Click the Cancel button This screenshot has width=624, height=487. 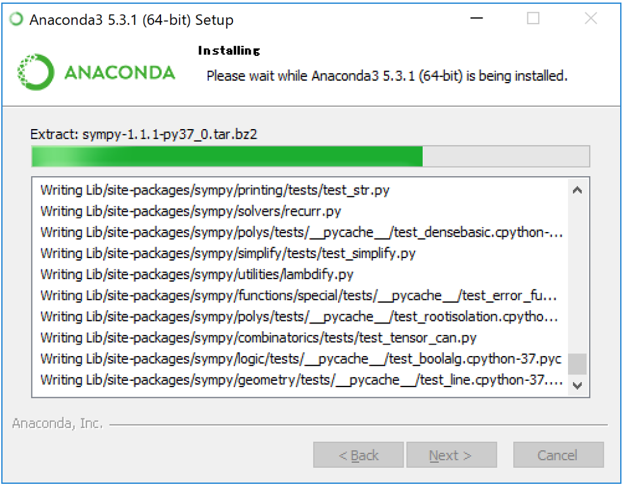pyautogui.click(x=558, y=455)
